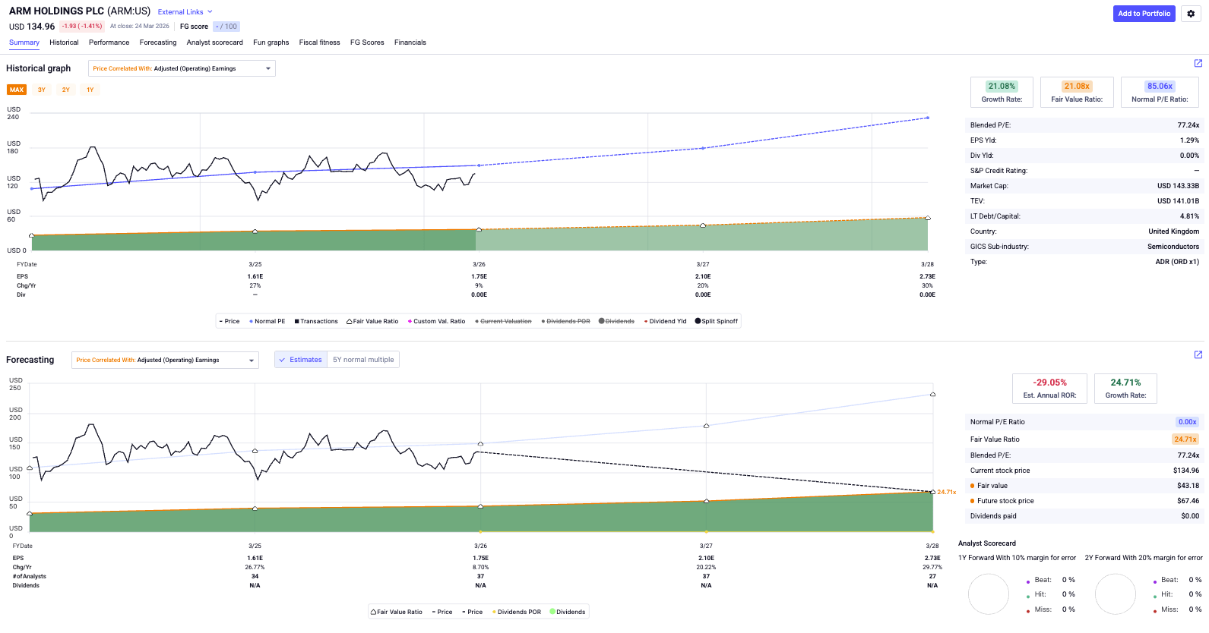Image resolution: width=1209 pixels, height=633 pixels.
Task: Open the FG Scores tab
Action: [367, 43]
